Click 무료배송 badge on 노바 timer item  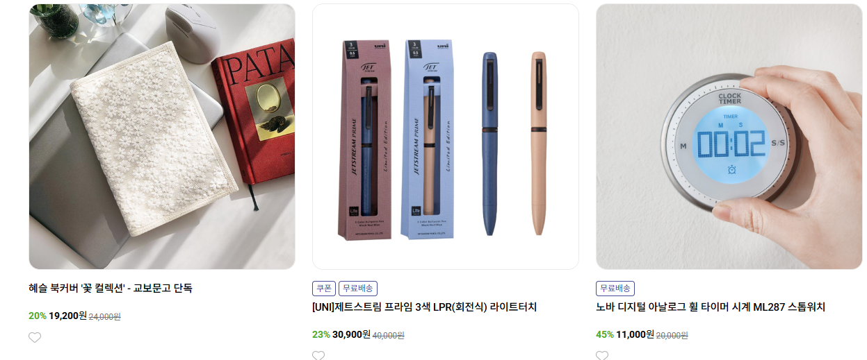coord(615,289)
